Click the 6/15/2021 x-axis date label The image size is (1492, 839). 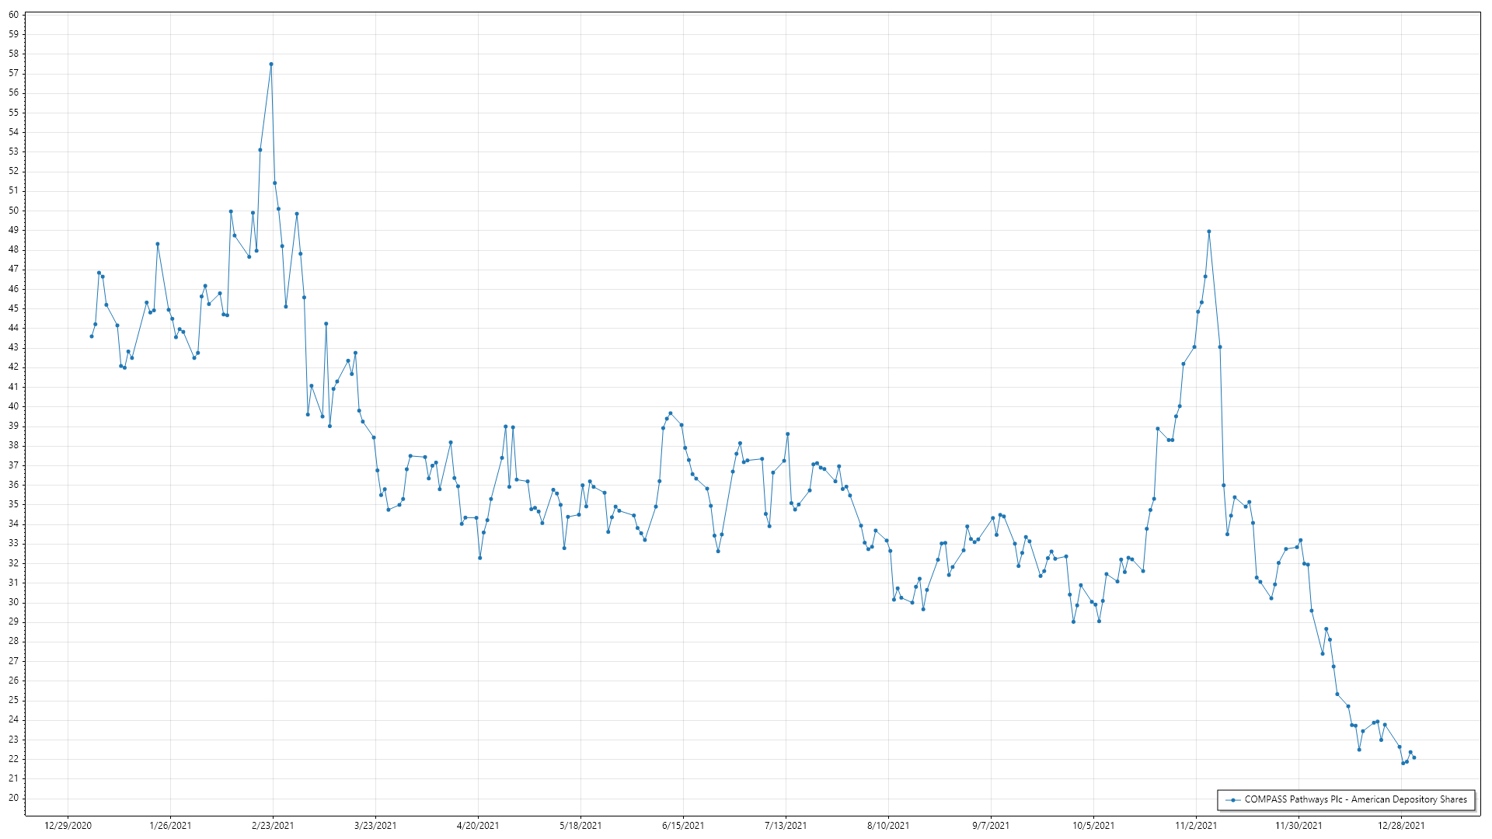coord(683,826)
